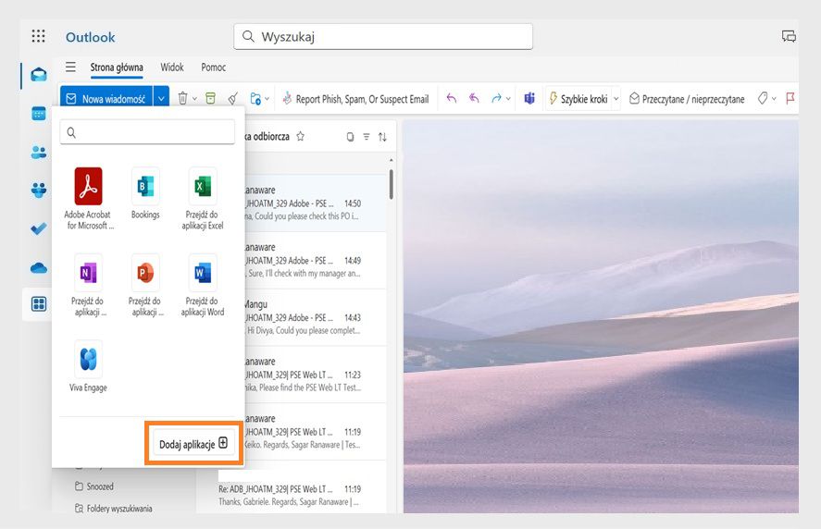
Task: Open the email received at 11:23
Action: pos(316,375)
